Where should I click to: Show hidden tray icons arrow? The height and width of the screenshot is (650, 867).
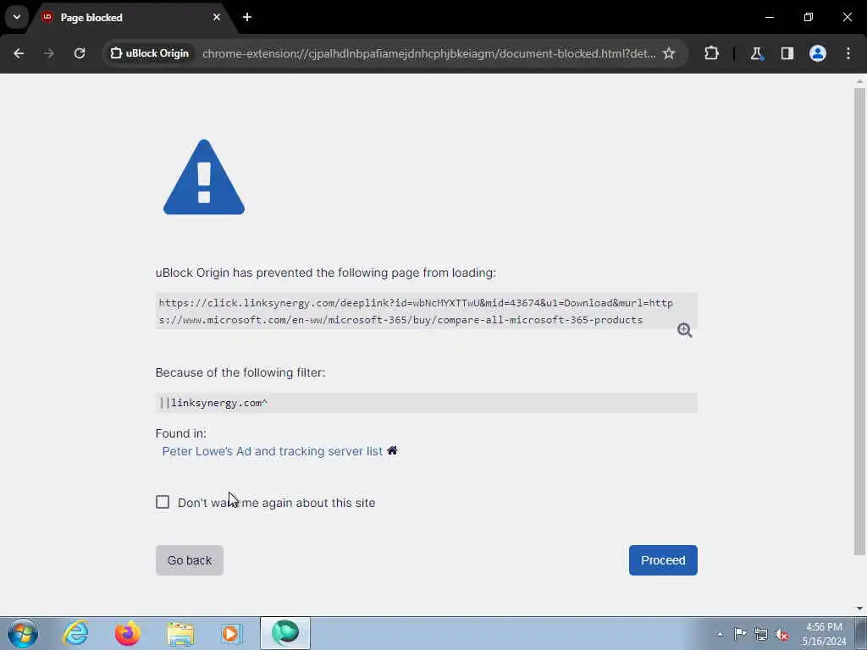click(720, 634)
